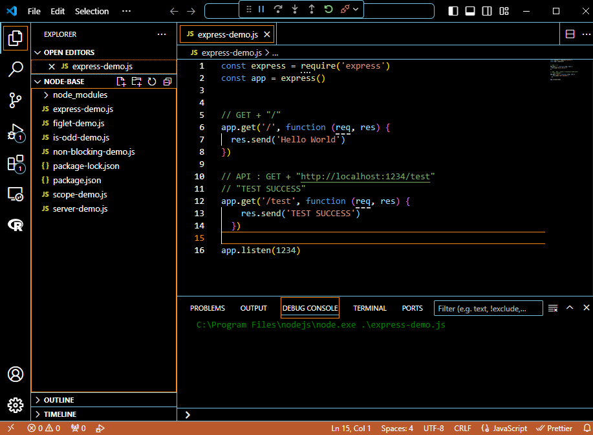Close express-demo.js in Open Editors
This screenshot has height=435, width=593.
point(52,67)
